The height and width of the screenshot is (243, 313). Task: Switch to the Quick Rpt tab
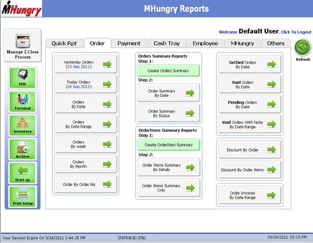[64, 43]
